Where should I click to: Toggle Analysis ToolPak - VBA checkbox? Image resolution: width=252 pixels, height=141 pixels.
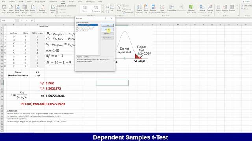pyautogui.click(x=77, y=27)
